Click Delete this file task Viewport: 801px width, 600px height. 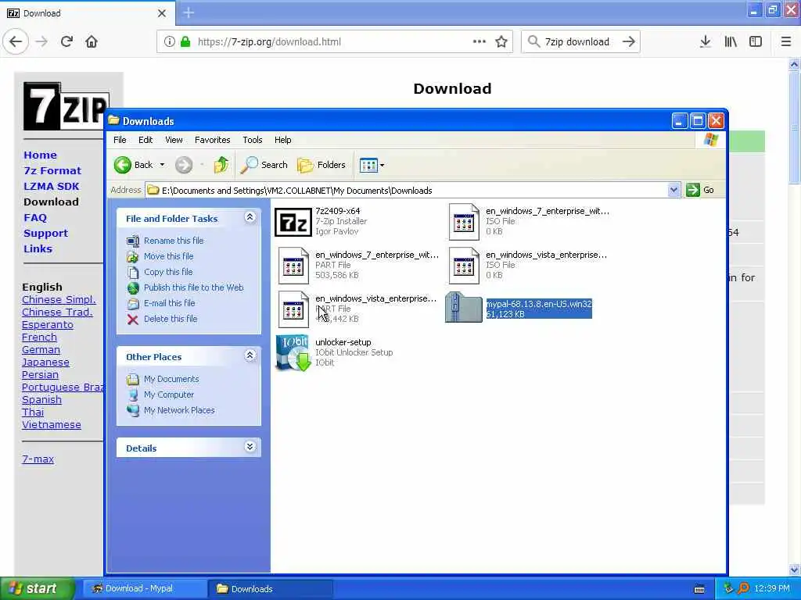171,319
